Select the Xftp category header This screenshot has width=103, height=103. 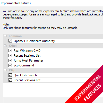[x=12, y=70]
